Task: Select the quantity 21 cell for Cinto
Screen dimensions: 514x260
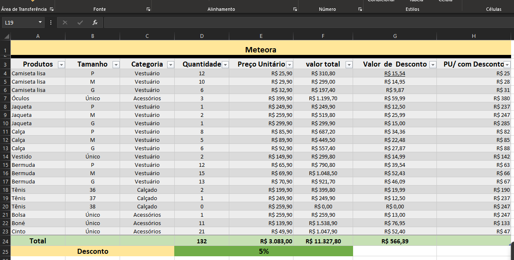Action: pos(202,231)
